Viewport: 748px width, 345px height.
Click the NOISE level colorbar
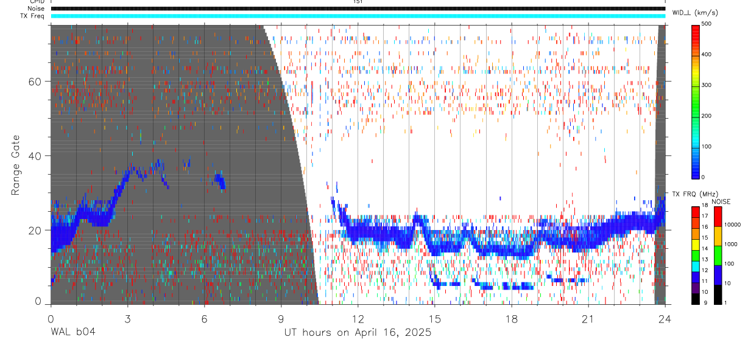[x=718, y=256]
